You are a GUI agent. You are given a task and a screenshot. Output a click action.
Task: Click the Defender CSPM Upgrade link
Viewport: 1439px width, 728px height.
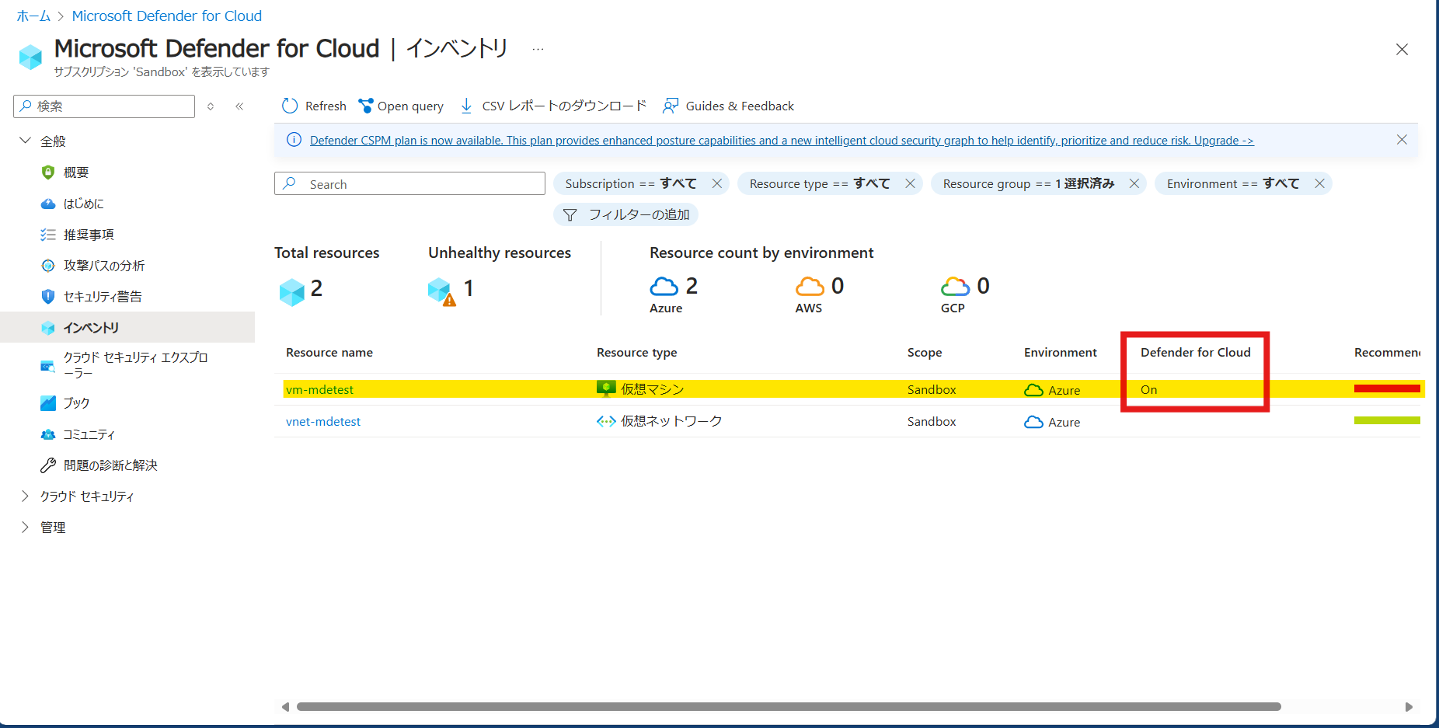coord(1223,141)
